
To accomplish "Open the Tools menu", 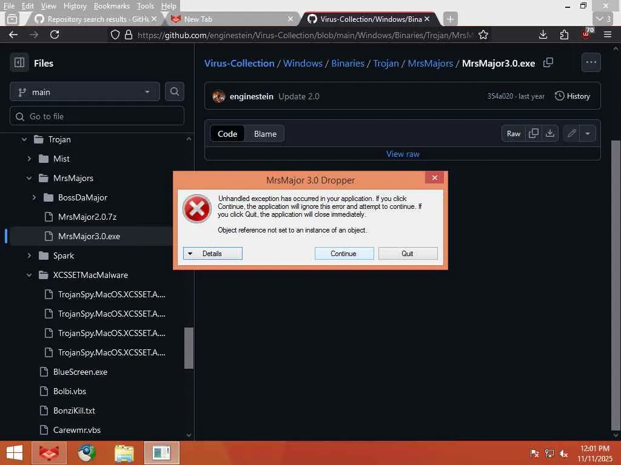I will [x=146, y=6].
